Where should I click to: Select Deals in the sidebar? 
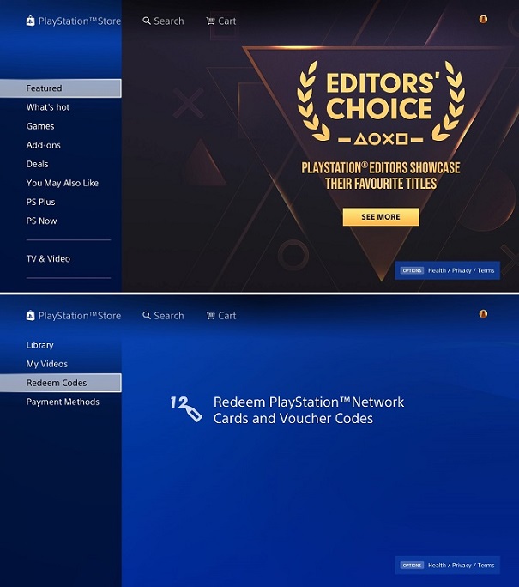(x=37, y=164)
